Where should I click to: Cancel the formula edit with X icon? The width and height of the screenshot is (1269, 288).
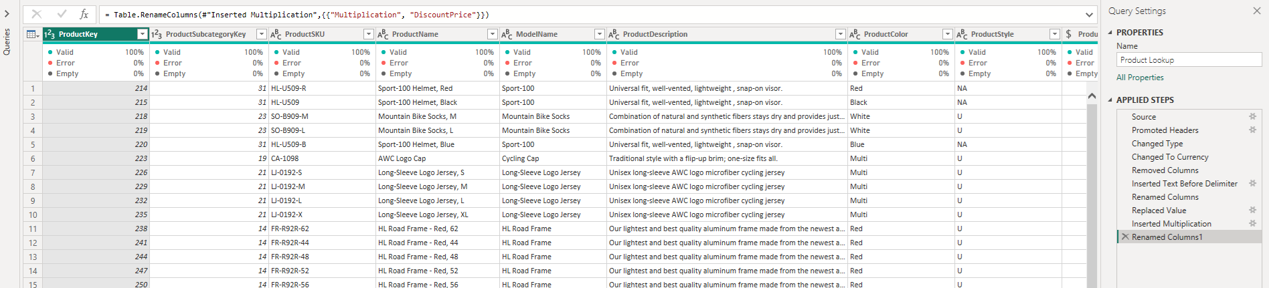[x=37, y=14]
